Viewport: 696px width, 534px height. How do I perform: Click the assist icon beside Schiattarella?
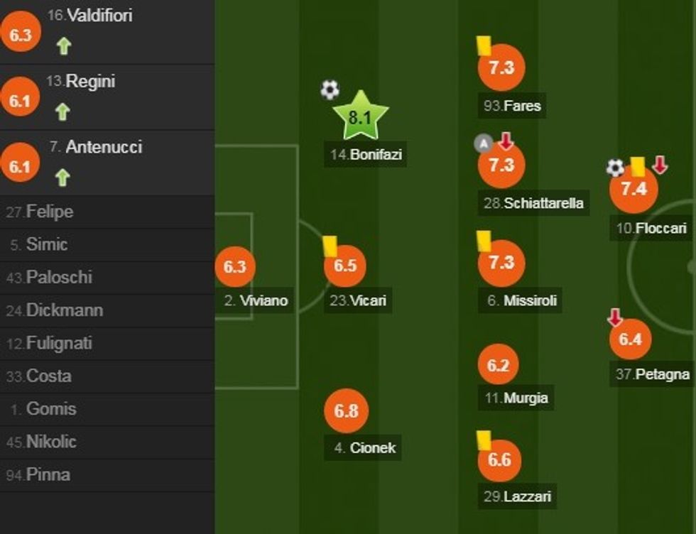point(483,144)
